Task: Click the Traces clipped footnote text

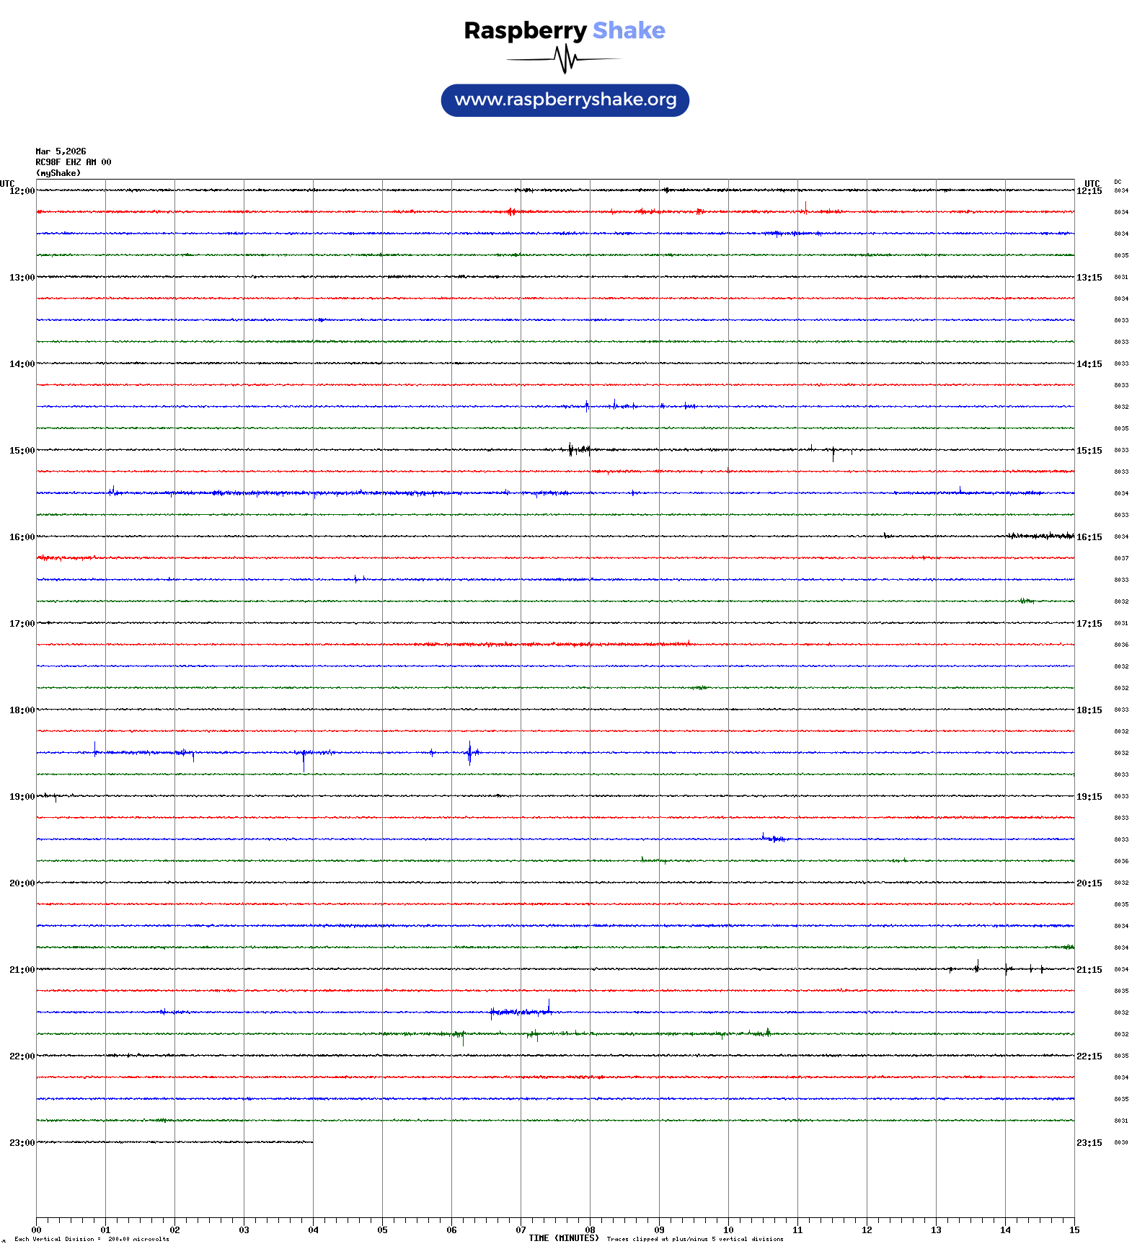Action: pos(694,1239)
